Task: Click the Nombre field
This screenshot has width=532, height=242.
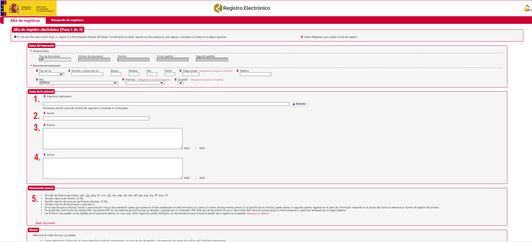Action: 134,59
